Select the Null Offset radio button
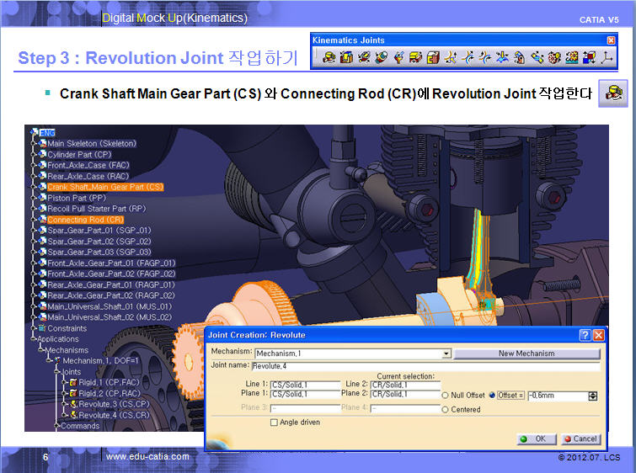The image size is (636, 473). 446,395
